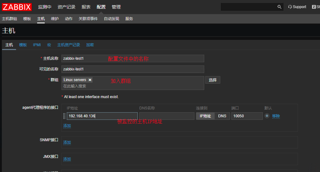
Task: Open the 报表 menu
Action: [x=86, y=7]
